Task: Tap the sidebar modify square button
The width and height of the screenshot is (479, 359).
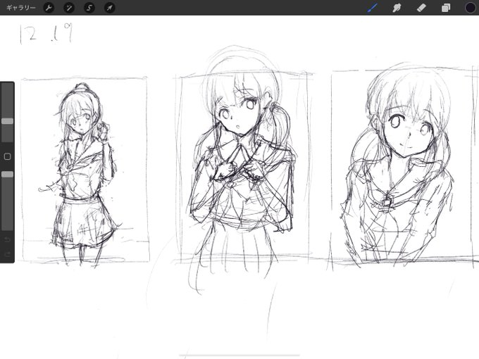Action: point(7,156)
